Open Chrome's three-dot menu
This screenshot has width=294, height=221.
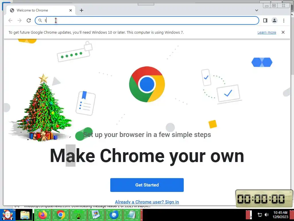[284, 20]
